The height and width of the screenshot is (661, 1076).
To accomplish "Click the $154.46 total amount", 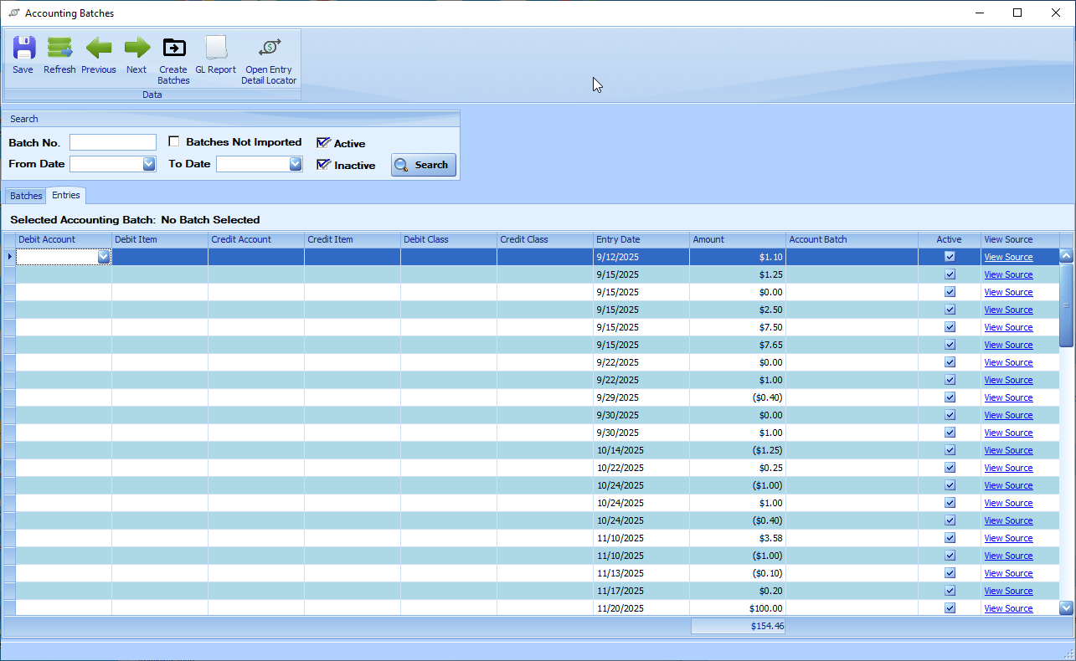I will (738, 626).
